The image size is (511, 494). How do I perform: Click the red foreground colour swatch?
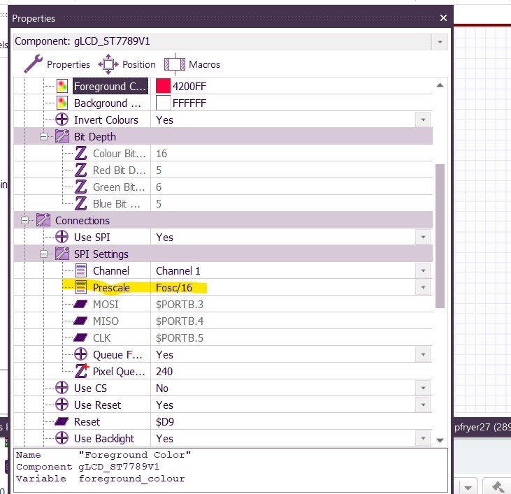(x=164, y=87)
